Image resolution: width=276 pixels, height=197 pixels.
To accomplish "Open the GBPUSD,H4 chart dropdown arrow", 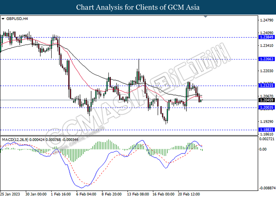I will (x=3, y=19).
